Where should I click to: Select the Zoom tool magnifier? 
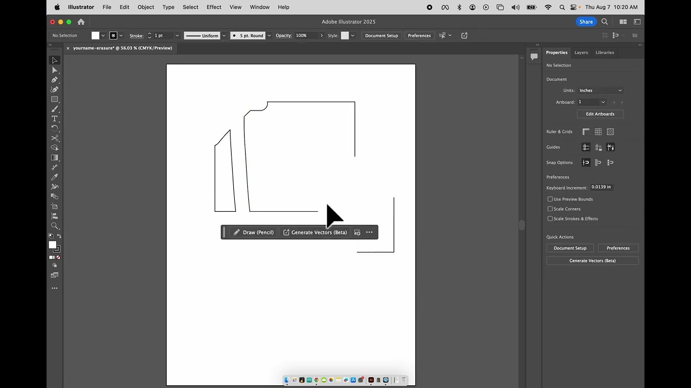click(55, 226)
